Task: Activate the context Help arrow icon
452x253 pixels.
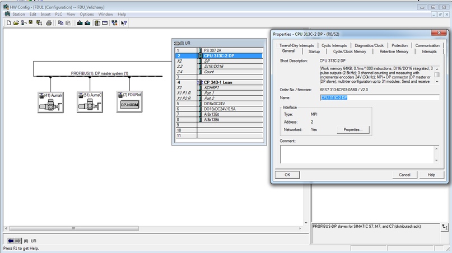Action: [x=124, y=23]
